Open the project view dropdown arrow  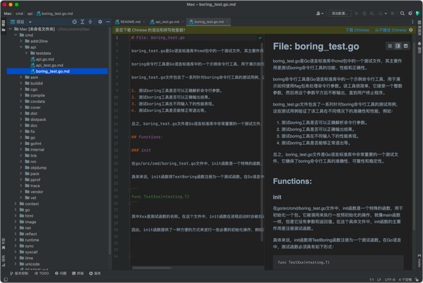coord(30,22)
